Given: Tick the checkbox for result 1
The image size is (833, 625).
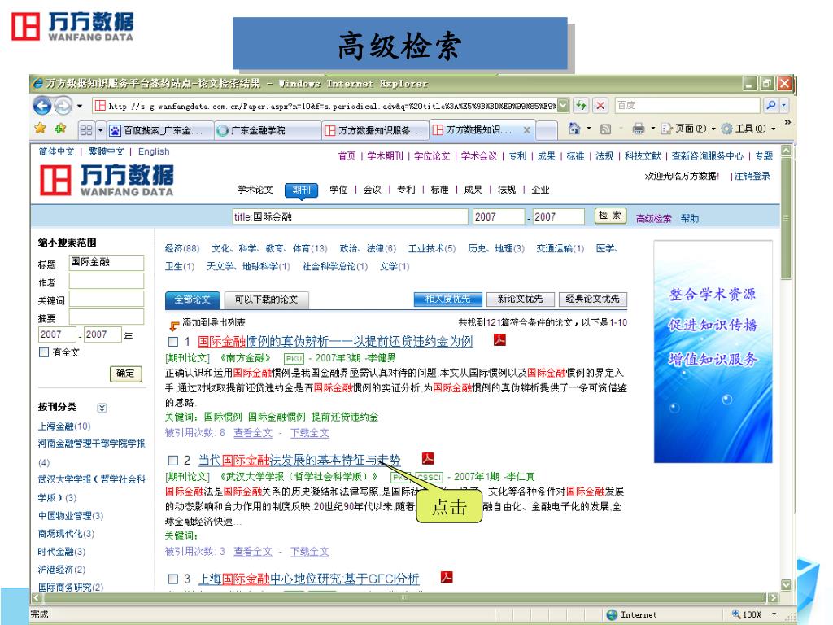Looking at the screenshot, I should pyautogui.click(x=173, y=341).
